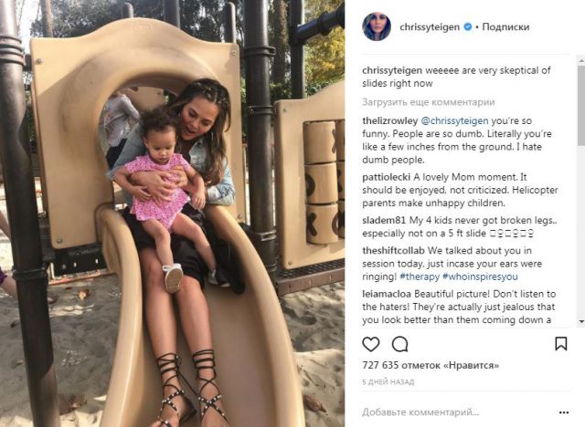Viewport: 585px width, 427px height.
Task: Like the post with heart icon
Action: click(371, 344)
